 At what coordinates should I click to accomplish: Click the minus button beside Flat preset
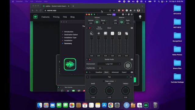[x=88, y=77]
